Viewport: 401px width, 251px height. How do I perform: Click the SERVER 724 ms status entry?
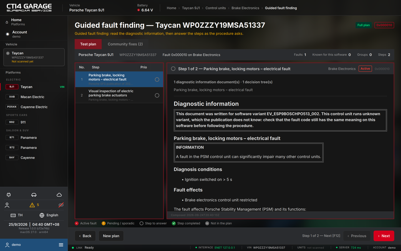click(348, 248)
